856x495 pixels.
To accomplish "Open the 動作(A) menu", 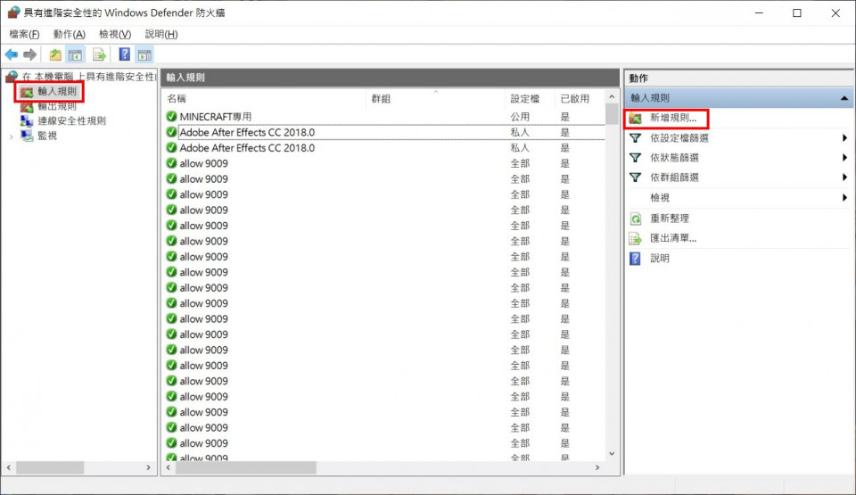I will coord(68,34).
